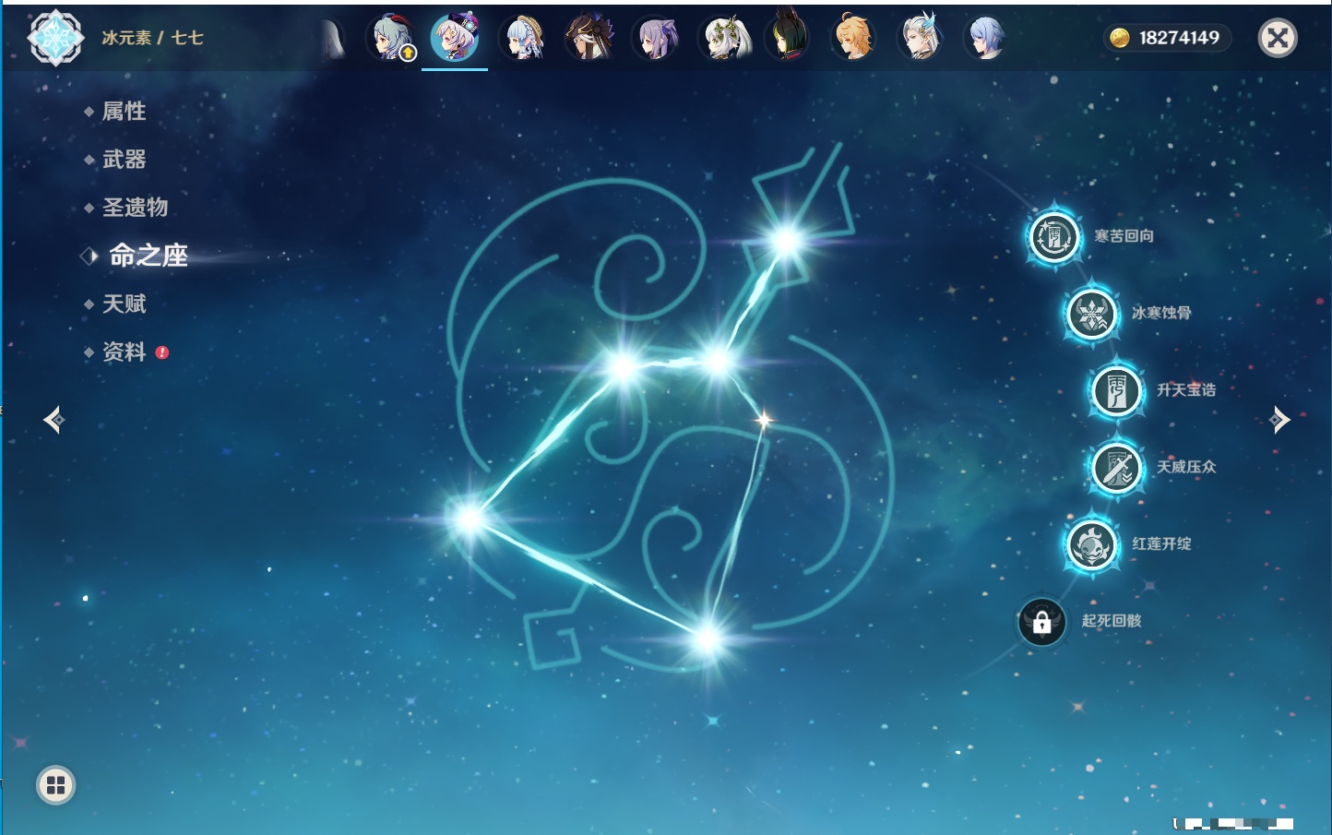Screen dimensions: 1332x835
Task: Click the 冰元素 / 七七 title text
Action: pyautogui.click(x=152, y=38)
